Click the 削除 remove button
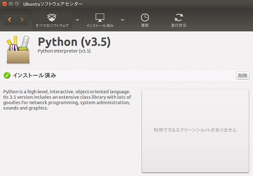The height and width of the screenshot is (176, 253). pyautogui.click(x=242, y=75)
